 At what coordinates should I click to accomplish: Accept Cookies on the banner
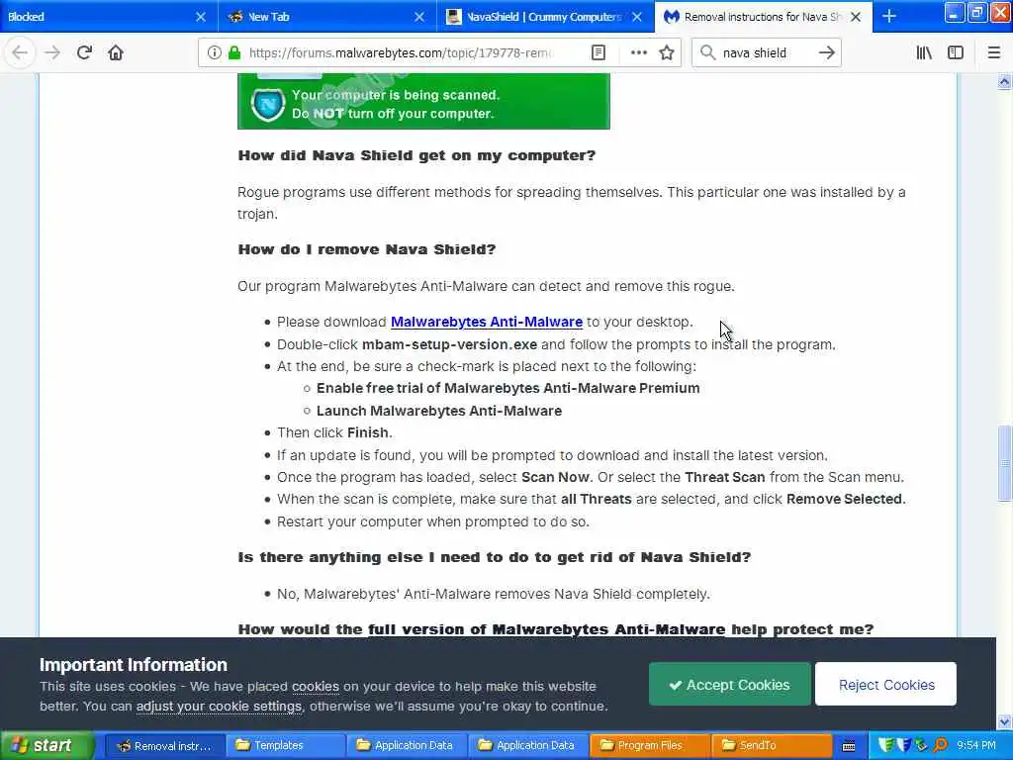coord(729,684)
